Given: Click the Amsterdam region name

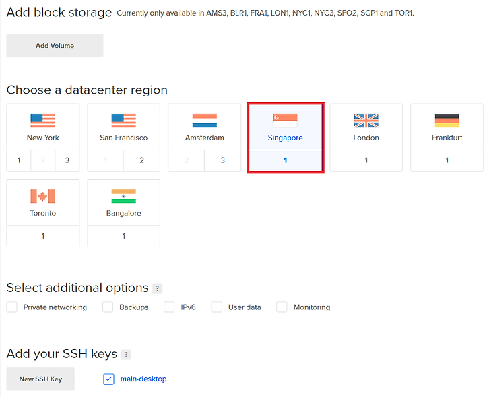Looking at the screenshot, I should click(205, 138).
